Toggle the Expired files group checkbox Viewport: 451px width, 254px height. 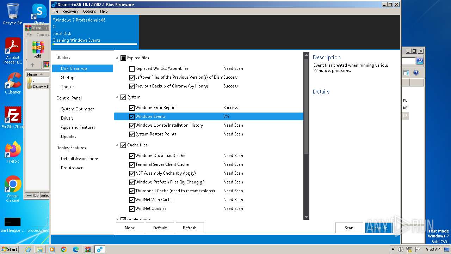(x=123, y=58)
